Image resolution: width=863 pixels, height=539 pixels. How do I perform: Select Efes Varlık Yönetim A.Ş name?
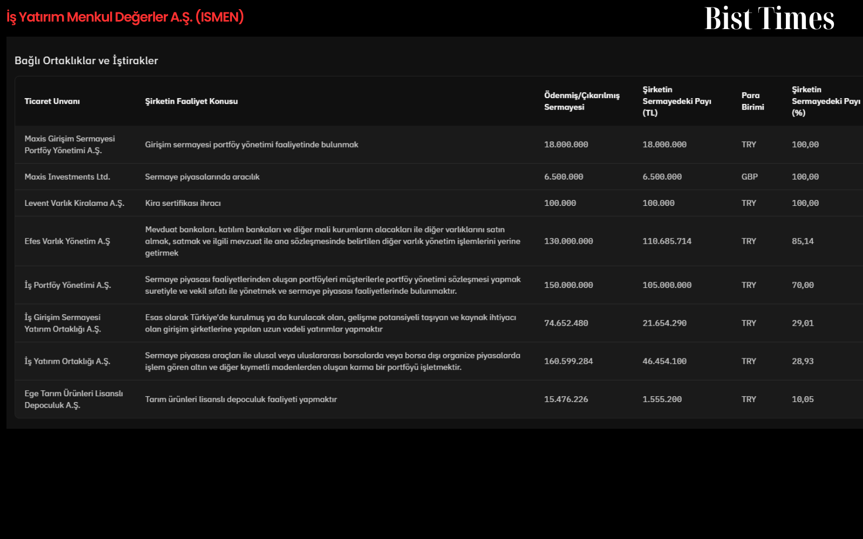67,241
